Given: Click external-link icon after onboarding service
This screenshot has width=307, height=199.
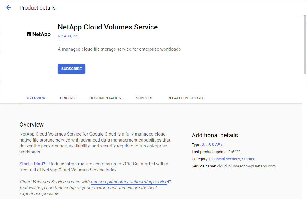Looking at the screenshot, I should (170, 182).
